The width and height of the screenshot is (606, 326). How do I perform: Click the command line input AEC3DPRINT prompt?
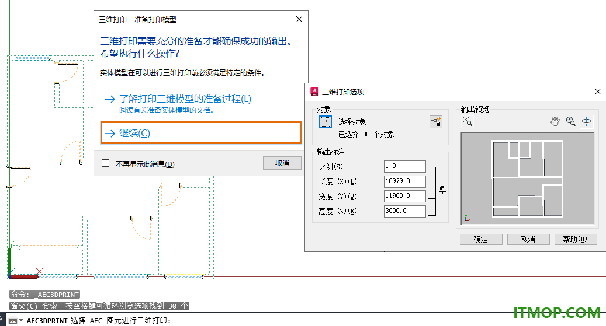click(99, 321)
